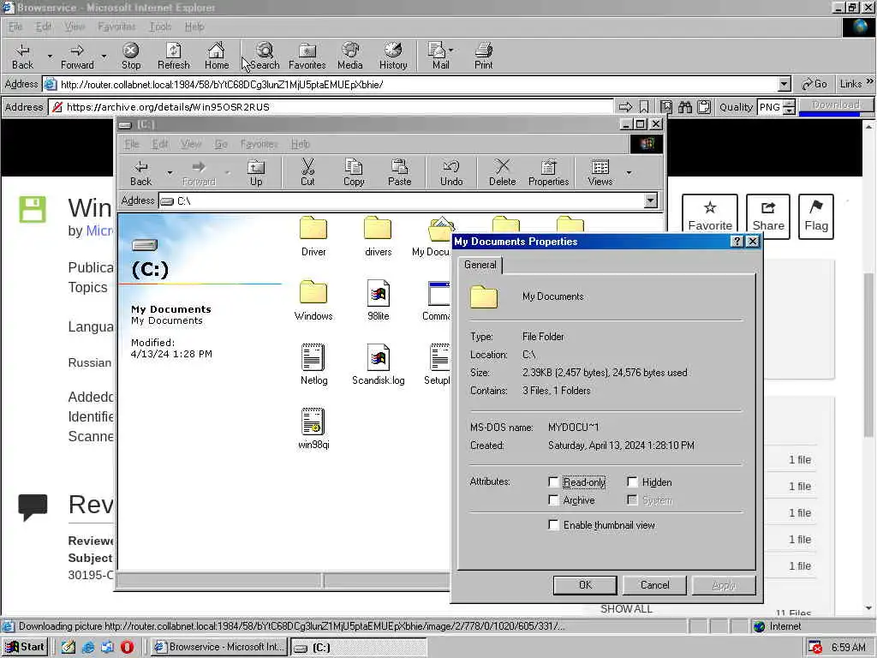Click the Favorite button on archive.org

pos(710,216)
